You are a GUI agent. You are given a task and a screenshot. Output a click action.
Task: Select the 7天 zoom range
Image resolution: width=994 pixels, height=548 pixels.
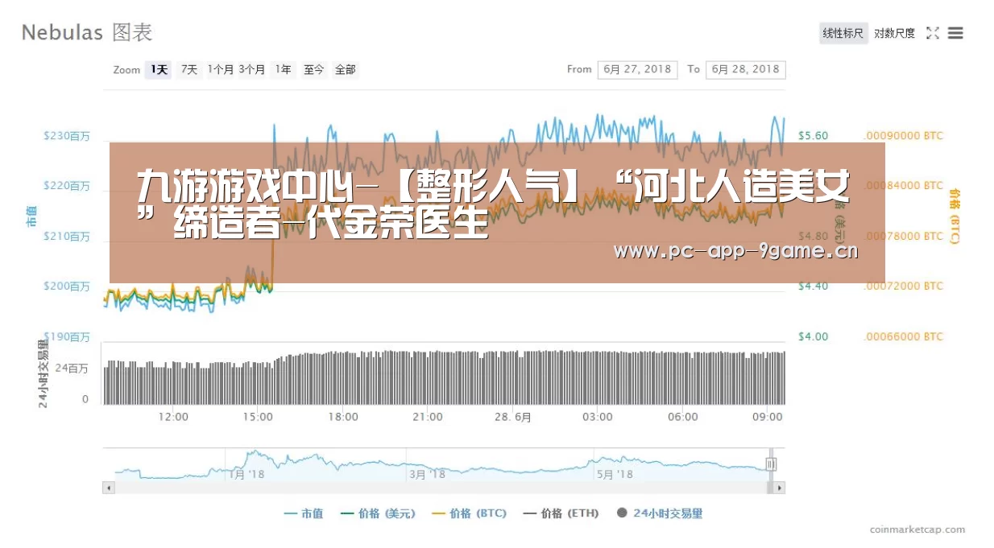tap(189, 70)
